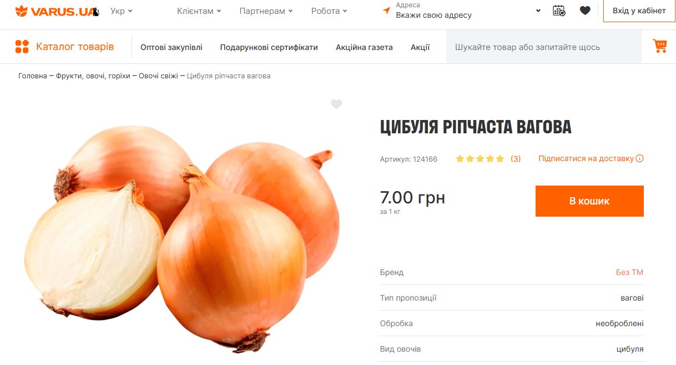Expand the address selector chevron
Image resolution: width=676 pixels, height=365 pixels.
pyautogui.click(x=538, y=11)
